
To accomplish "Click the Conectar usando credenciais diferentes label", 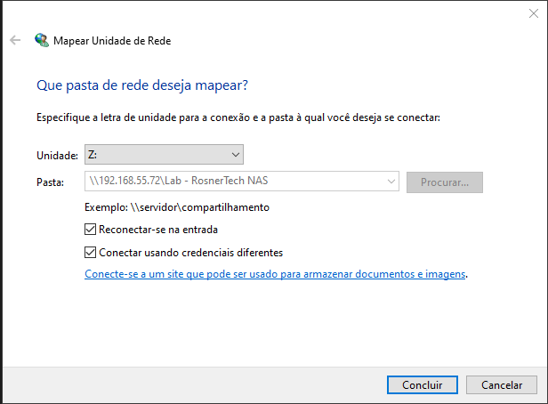I will (190, 253).
